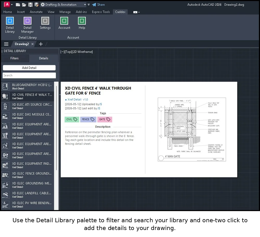Click the GATE pink tag chip
The image size is (260, 237).
pyautogui.click(x=105, y=119)
